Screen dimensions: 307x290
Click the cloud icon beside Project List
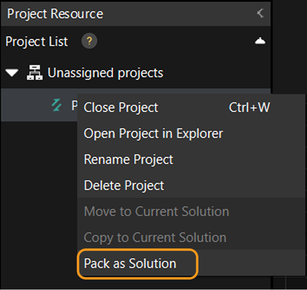(x=260, y=41)
